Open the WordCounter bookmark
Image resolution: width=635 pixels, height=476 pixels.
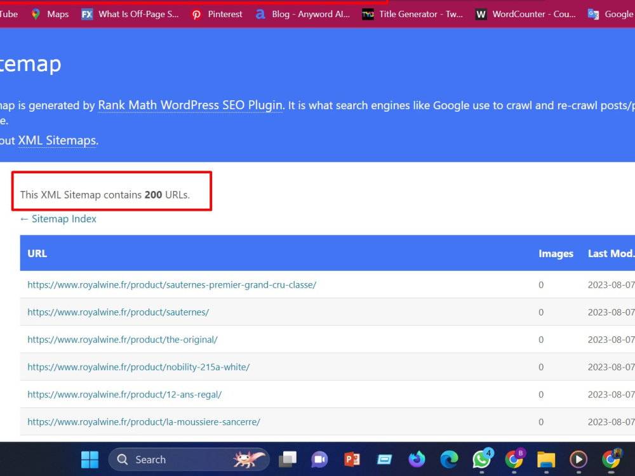click(525, 14)
